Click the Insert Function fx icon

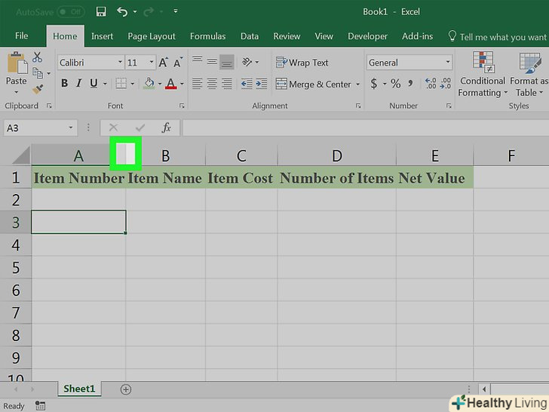[167, 128]
